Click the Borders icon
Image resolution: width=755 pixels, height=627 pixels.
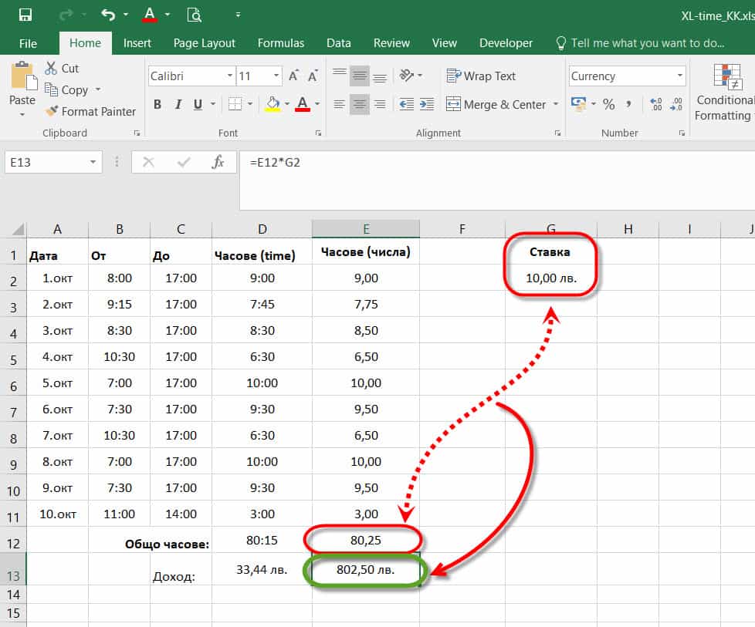coord(235,104)
